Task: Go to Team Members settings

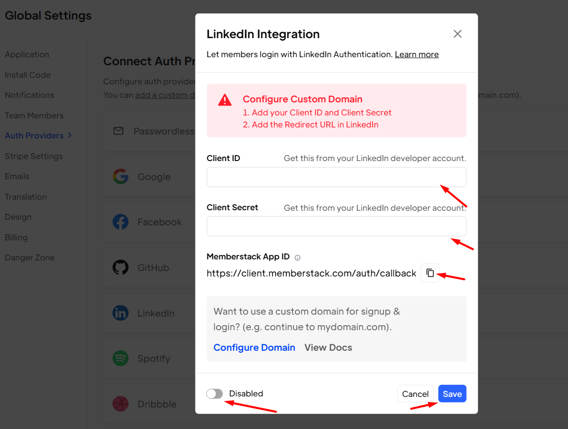Action: pyautogui.click(x=34, y=115)
